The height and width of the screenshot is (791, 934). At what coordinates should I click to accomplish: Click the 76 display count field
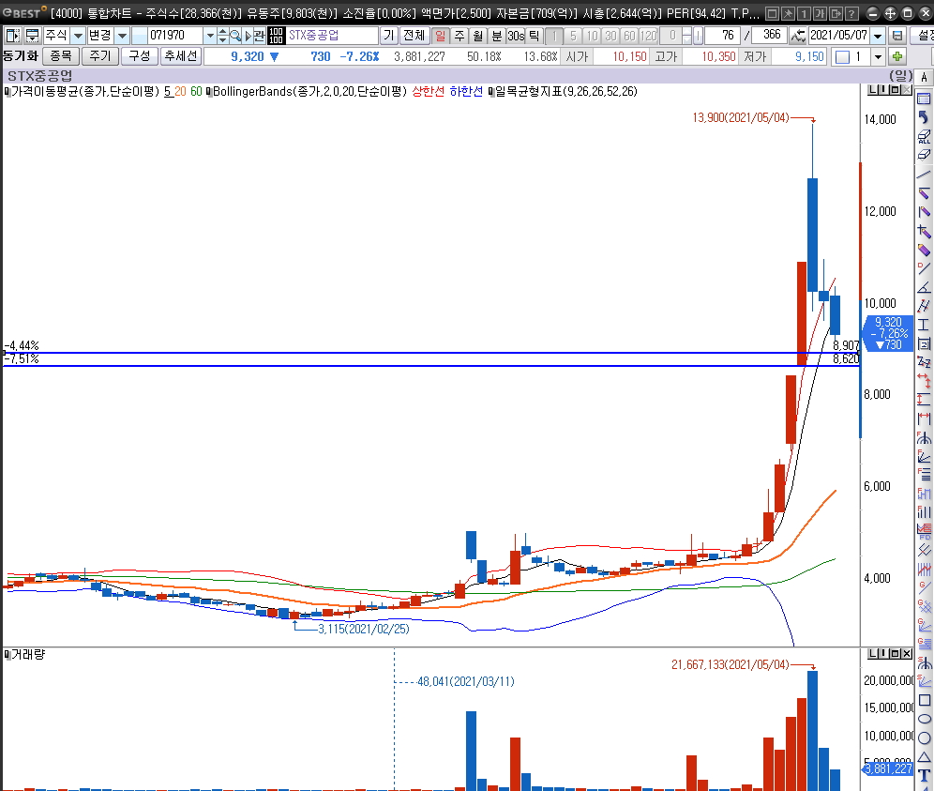[722, 36]
